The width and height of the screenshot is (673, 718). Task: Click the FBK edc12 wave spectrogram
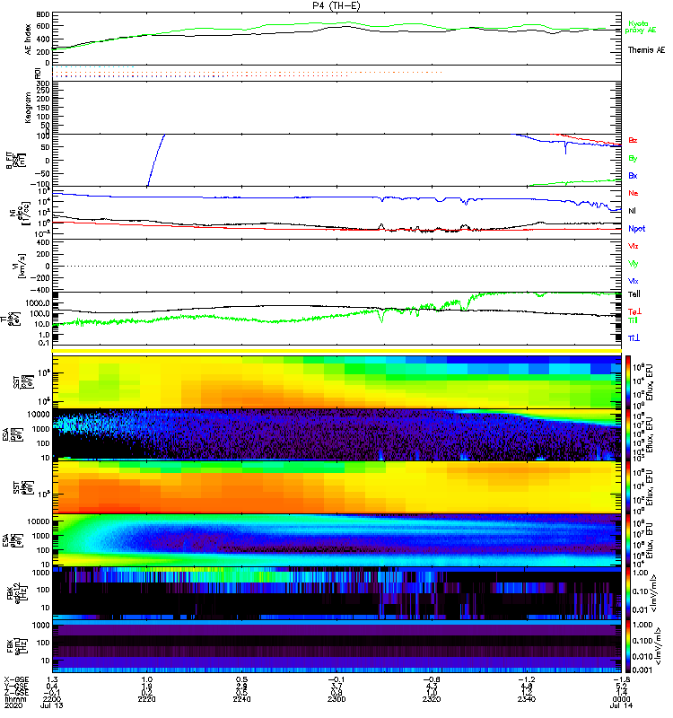(336, 593)
